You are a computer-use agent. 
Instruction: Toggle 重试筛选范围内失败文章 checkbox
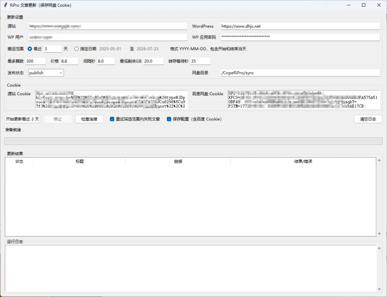coord(112,119)
